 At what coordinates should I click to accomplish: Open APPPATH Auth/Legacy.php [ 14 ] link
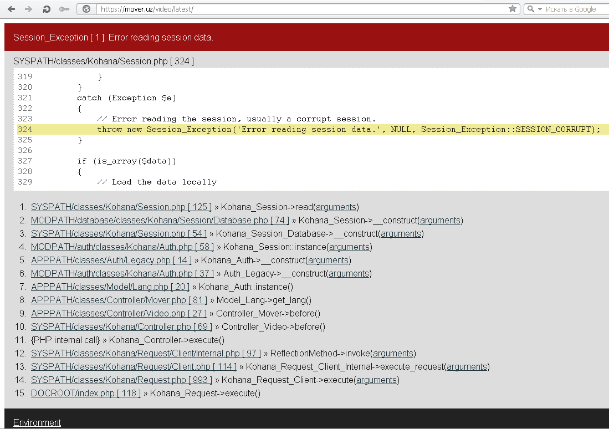point(111,260)
